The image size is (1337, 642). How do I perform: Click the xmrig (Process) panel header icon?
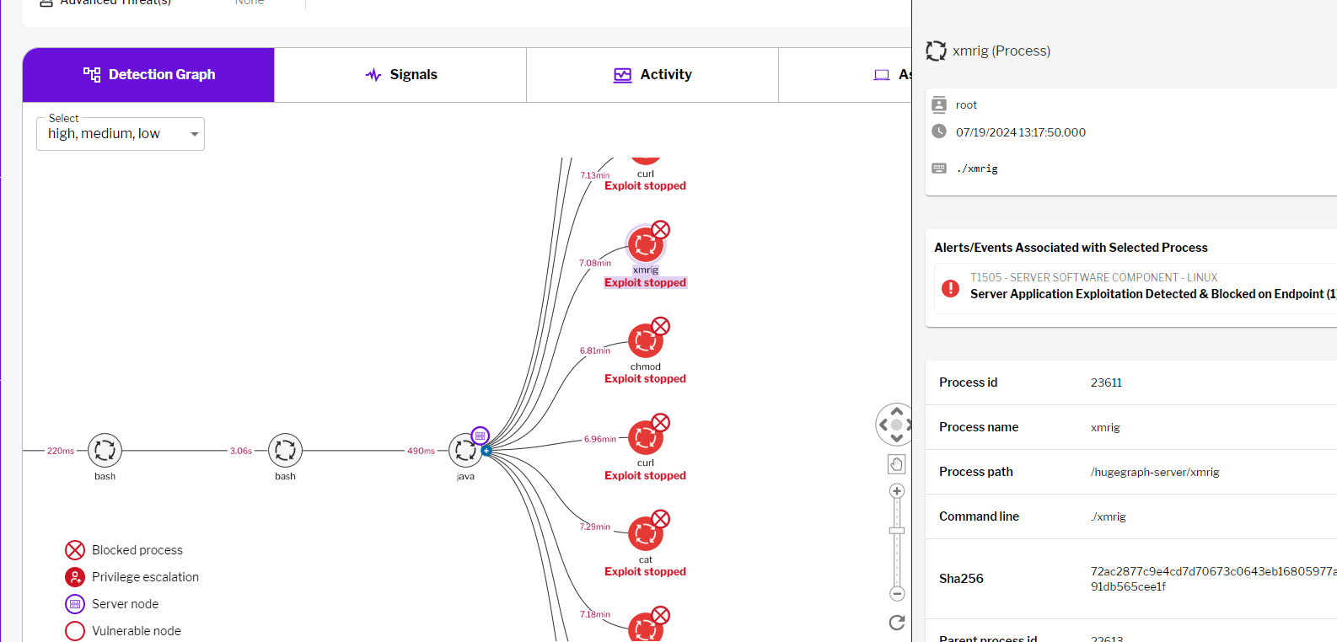point(936,51)
